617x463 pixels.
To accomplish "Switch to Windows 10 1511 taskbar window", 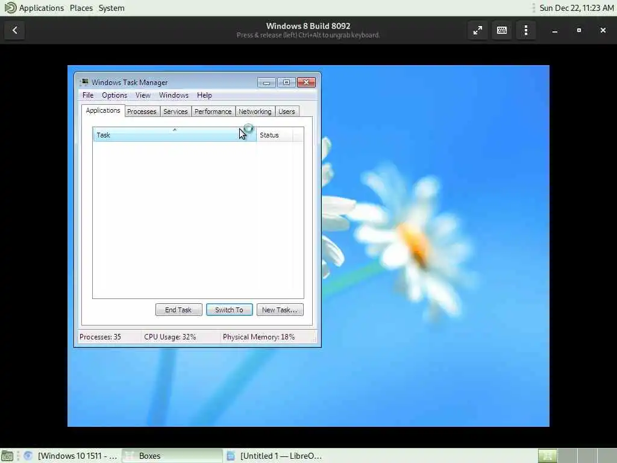I will point(71,456).
